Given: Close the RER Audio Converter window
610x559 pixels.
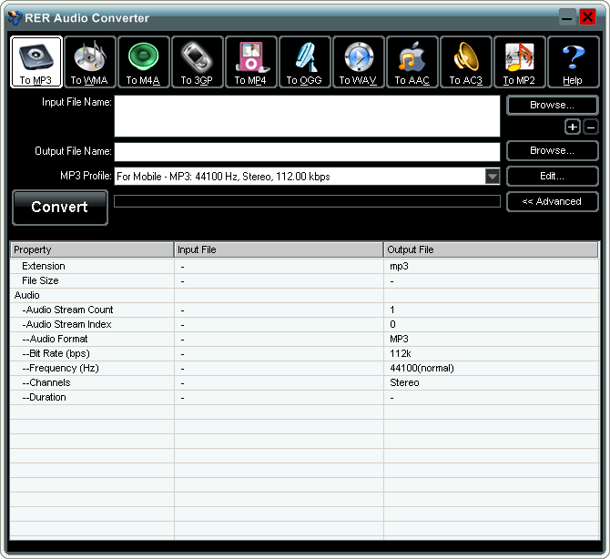Looking at the screenshot, I should 587,17.
